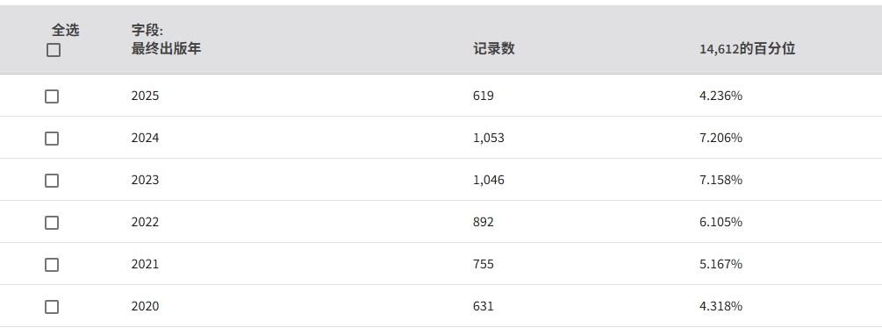Image resolution: width=882 pixels, height=335 pixels.
Task: Check the 2021 row checkbox
Action: tap(52, 265)
